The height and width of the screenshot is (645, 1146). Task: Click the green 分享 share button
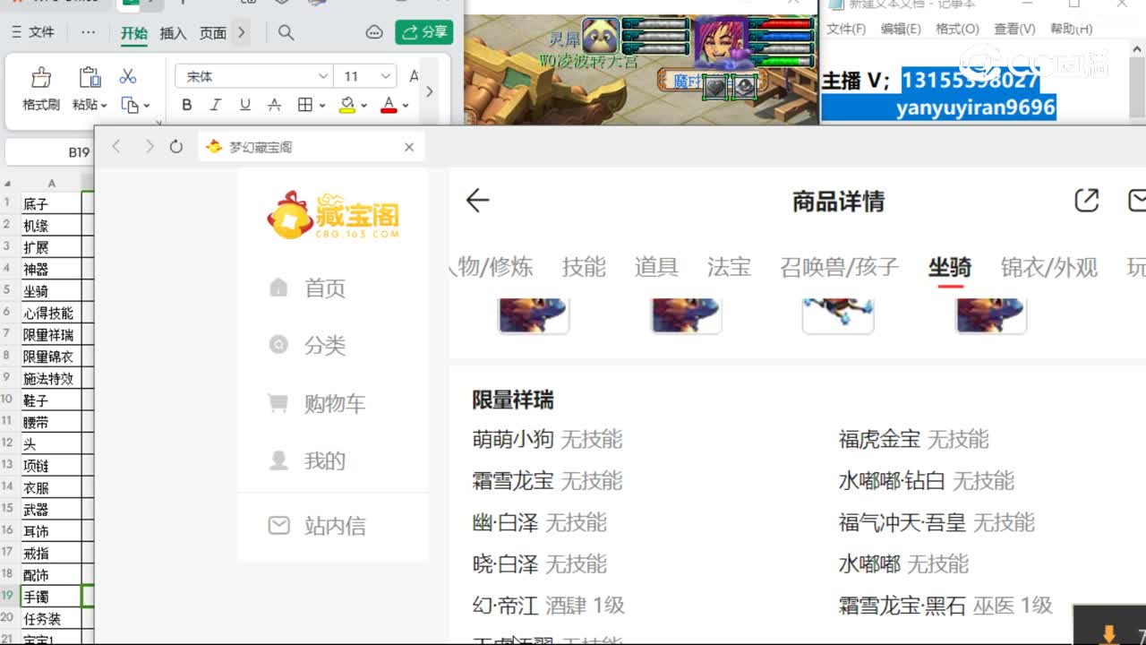tap(424, 32)
